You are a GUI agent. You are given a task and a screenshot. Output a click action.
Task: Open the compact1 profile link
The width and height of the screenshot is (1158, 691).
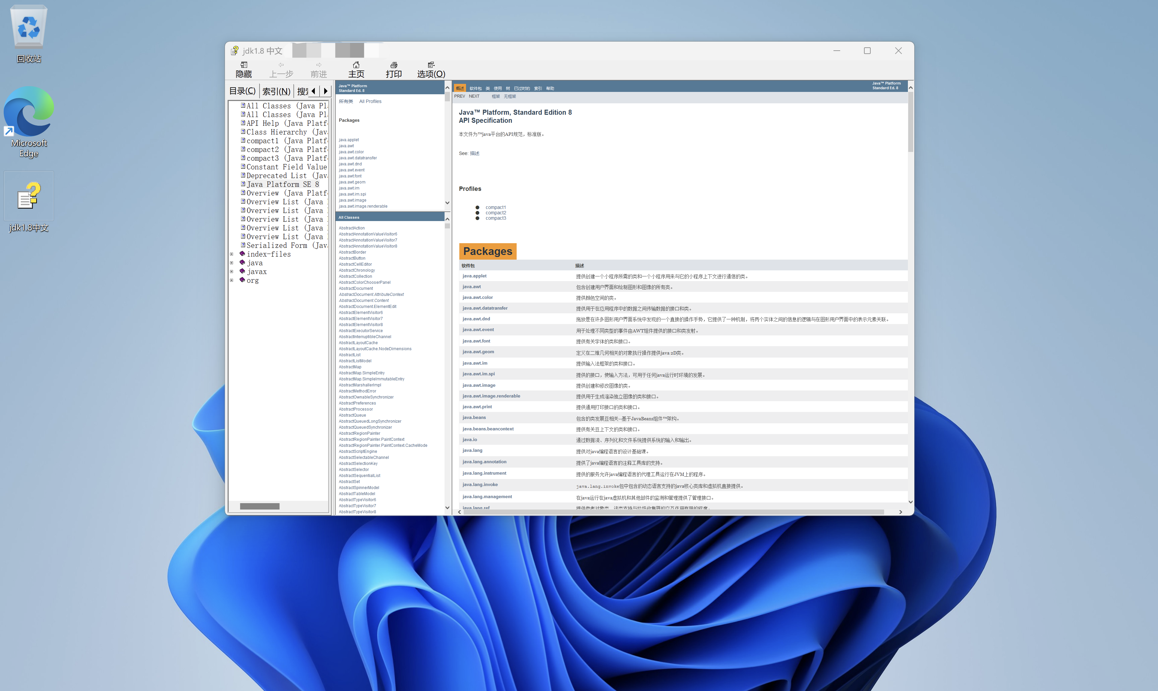tap(496, 207)
